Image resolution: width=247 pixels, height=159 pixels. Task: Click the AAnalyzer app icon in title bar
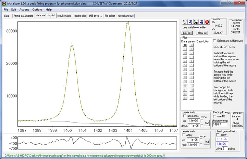[x=4, y=3]
